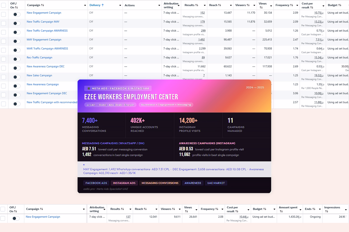
Task: Tick select-all checkbox in bottom table header
Action: click(3, 209)
